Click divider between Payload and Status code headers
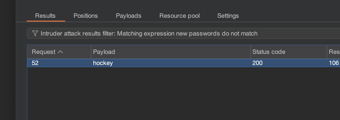Image resolution: width=340 pixels, height=120 pixels. point(251,52)
